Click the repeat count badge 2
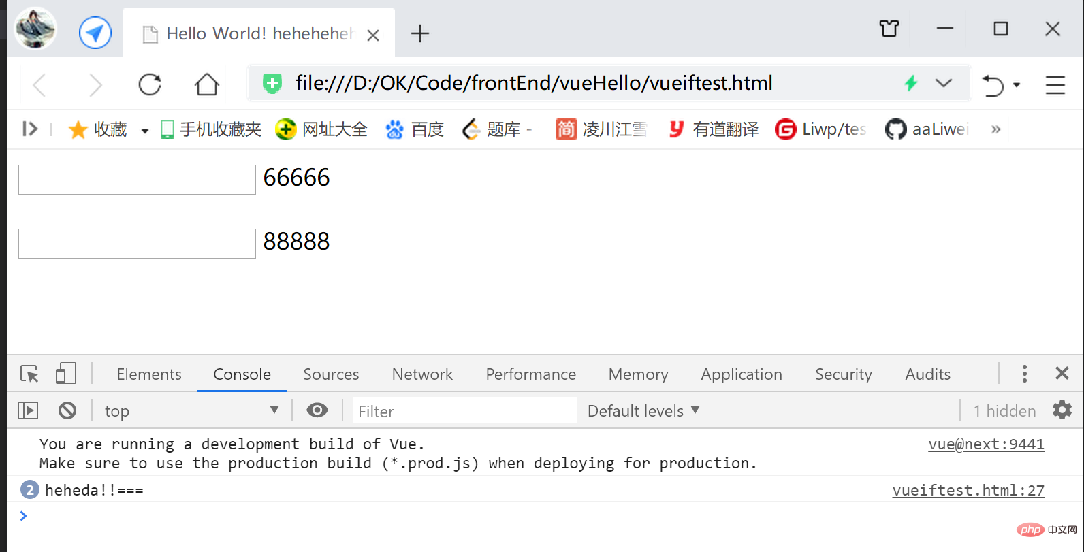The height and width of the screenshot is (552, 1084). pyautogui.click(x=29, y=490)
